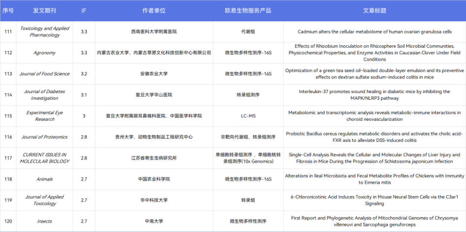Select row number 118 cell
The width and height of the screenshot is (466, 232).
8,179
